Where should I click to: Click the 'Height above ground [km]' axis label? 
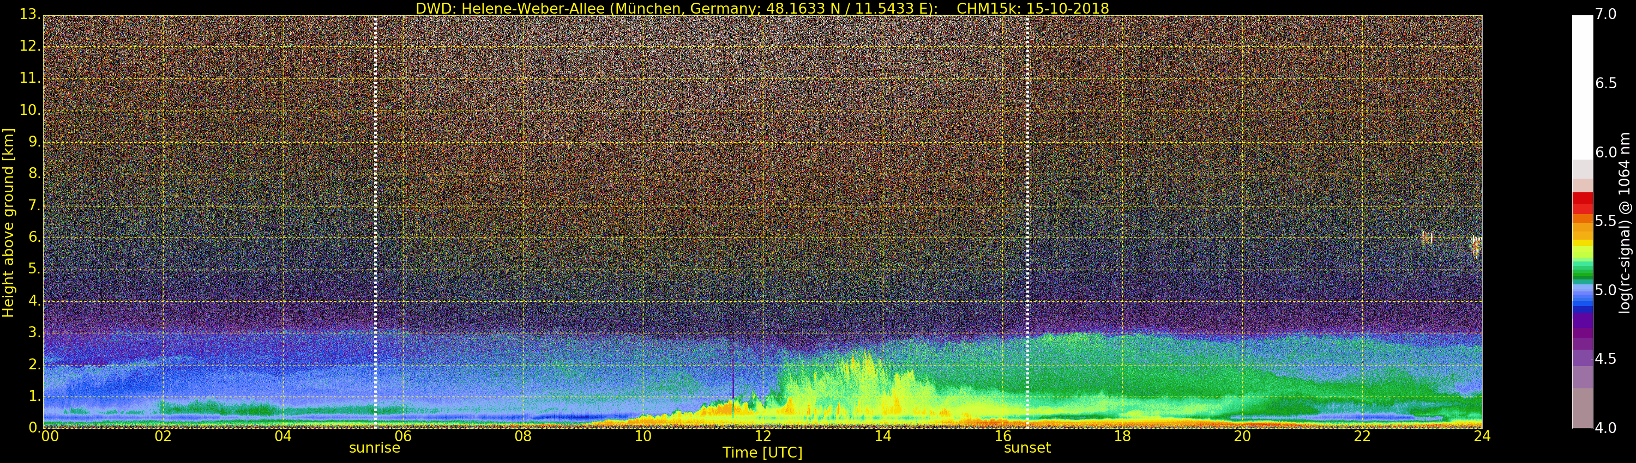[8, 223]
